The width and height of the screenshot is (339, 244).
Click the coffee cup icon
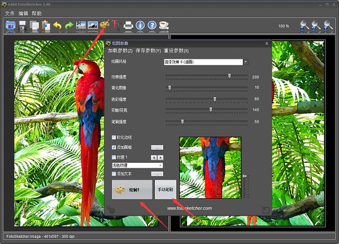point(163,25)
